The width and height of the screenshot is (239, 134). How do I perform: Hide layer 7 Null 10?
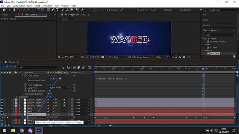point(2,114)
